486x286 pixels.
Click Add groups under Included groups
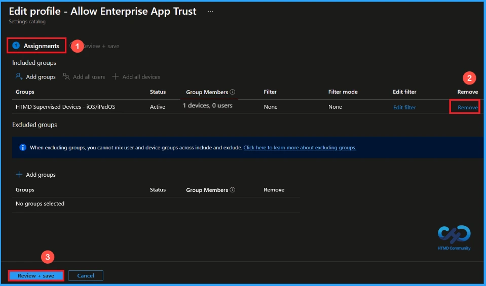tap(35, 77)
